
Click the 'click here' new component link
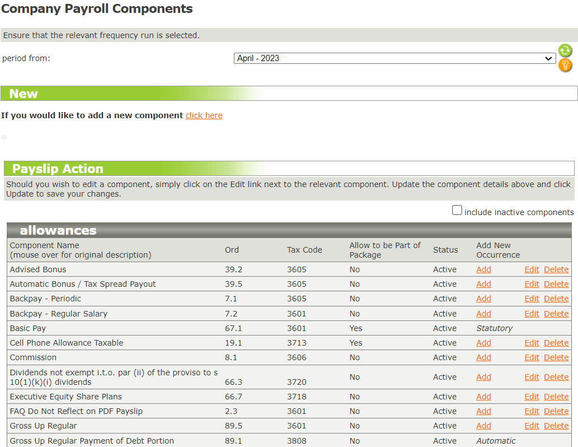click(204, 115)
